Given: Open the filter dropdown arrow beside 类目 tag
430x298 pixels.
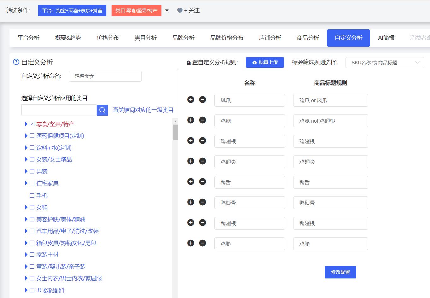Looking at the screenshot, I should click(167, 10).
